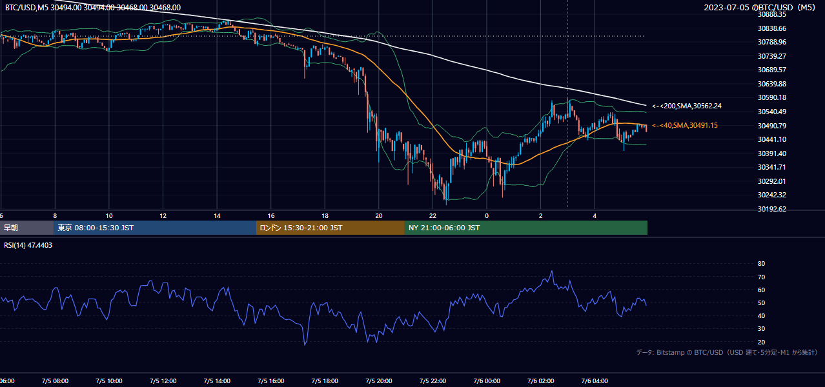
Task: Click hour tick 12 under the price chart
Action: click(163, 215)
